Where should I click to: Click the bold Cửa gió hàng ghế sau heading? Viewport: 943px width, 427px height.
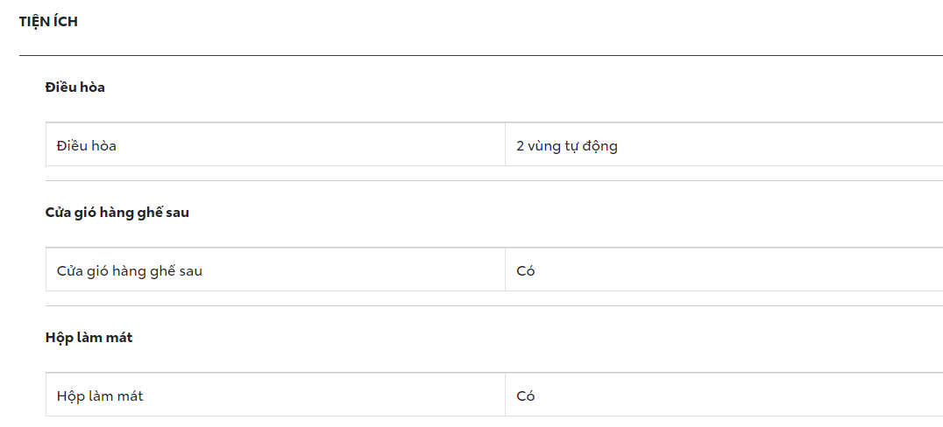117,213
